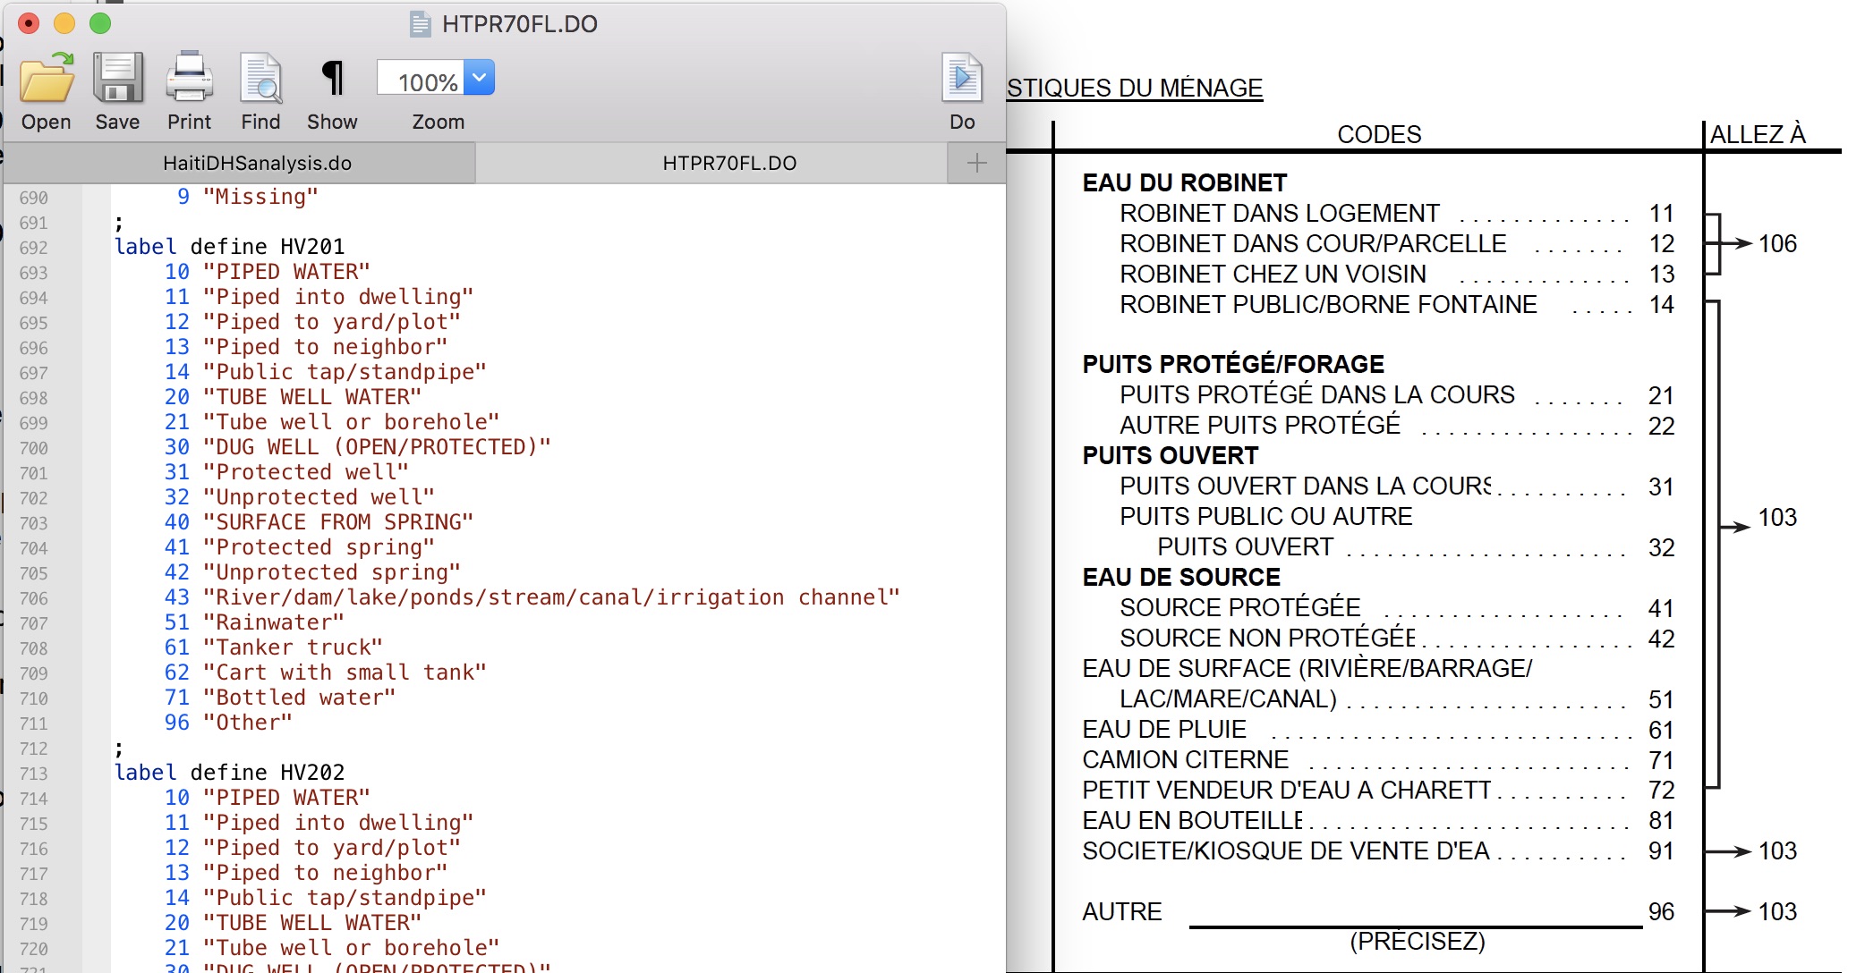
Task: Click the Print toolbar icon
Action: coord(189,79)
